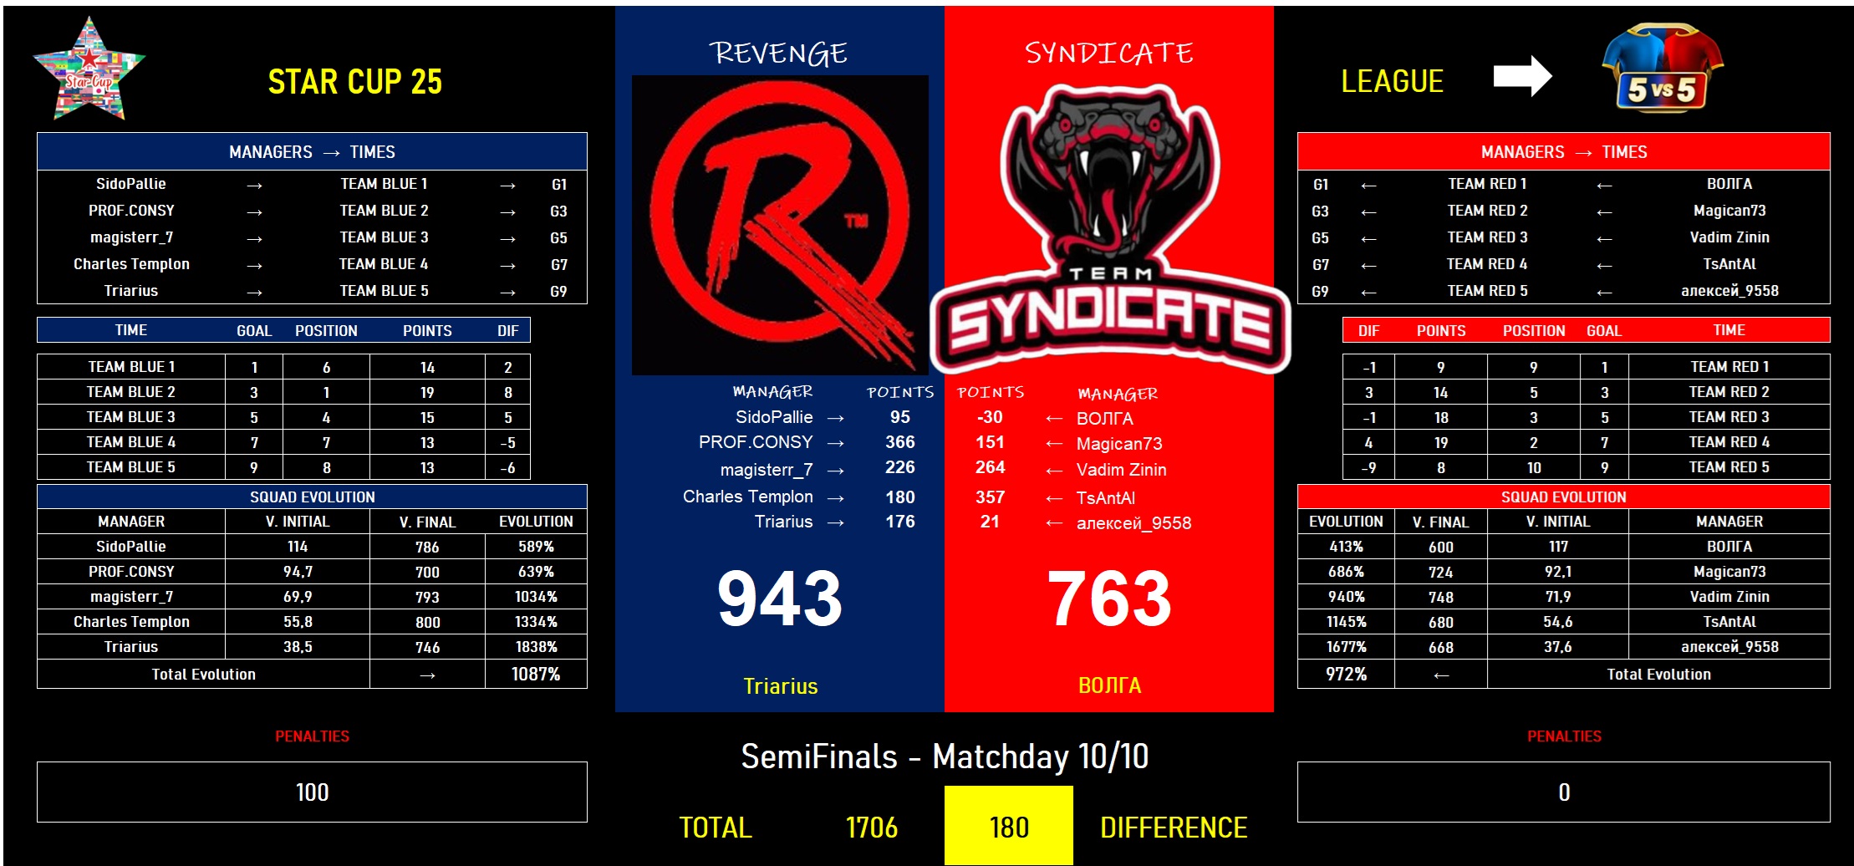Click the red penalties box showing 0
1854x866 pixels.
pos(1563,792)
